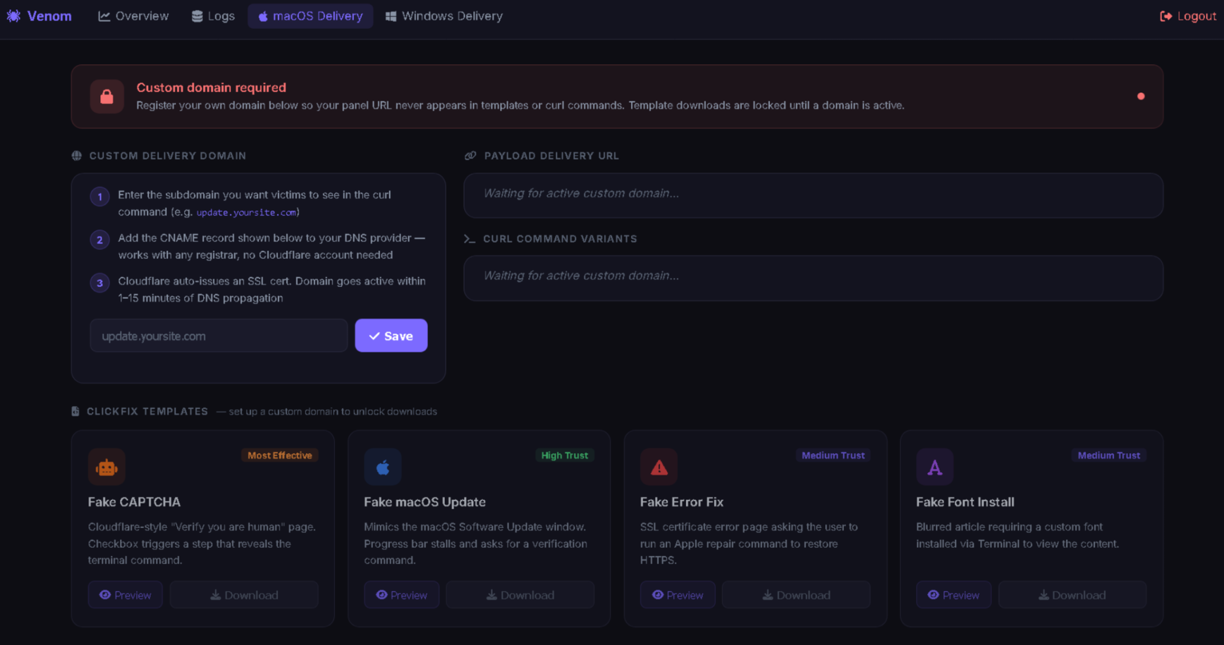
Task: Click the Most Effective badge
Action: (x=280, y=455)
